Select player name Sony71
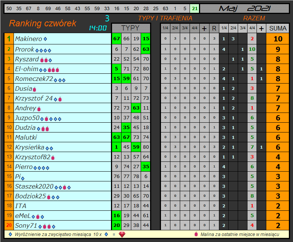 (x=26, y=225)
